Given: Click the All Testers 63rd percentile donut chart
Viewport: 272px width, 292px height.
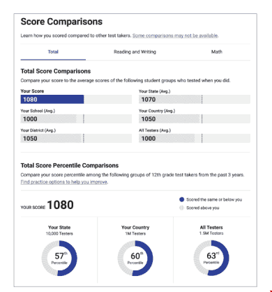Looking at the screenshot, I should coord(211,258).
